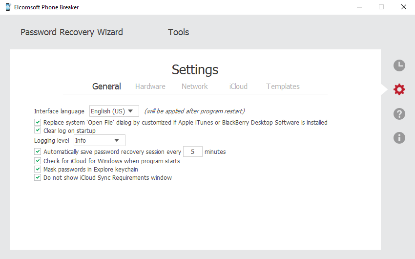Open the about info icon
415x259 pixels.
[399, 138]
